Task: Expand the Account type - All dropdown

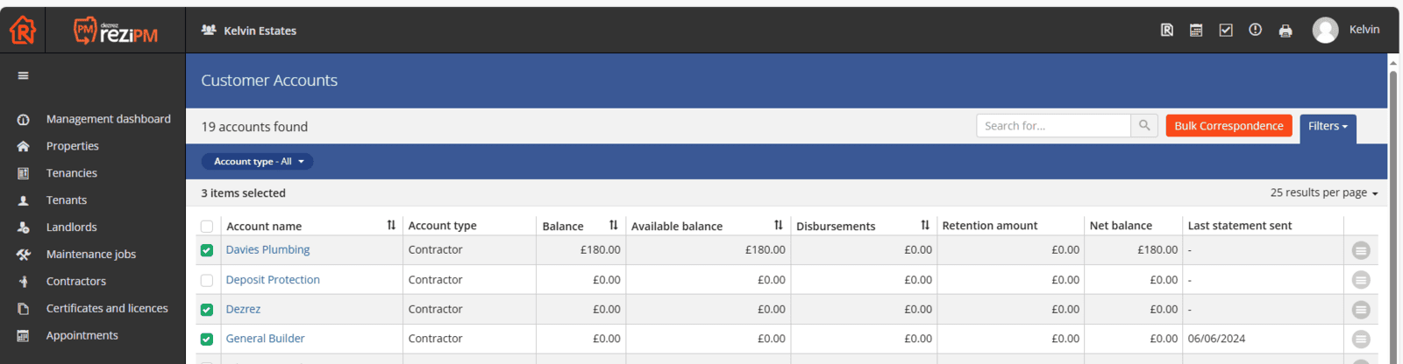Action: 258,162
